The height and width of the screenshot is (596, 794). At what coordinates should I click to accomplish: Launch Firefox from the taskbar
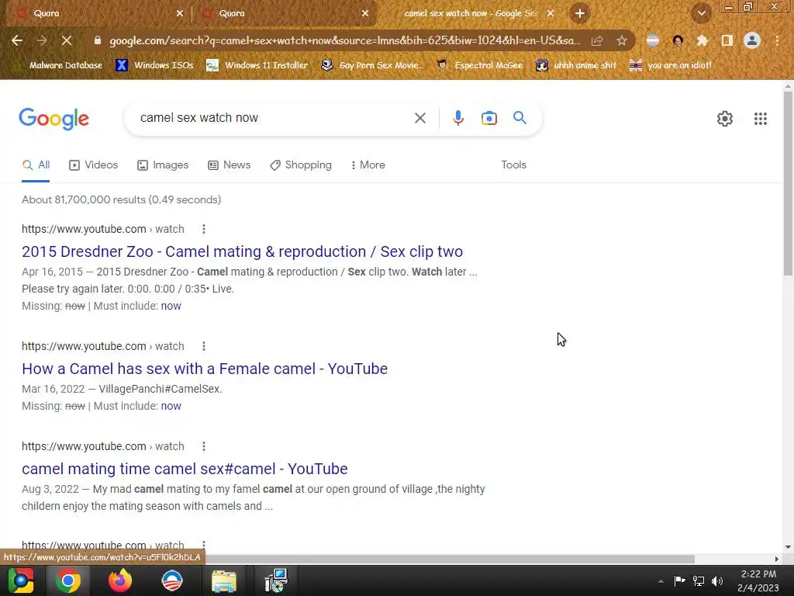pos(120,580)
